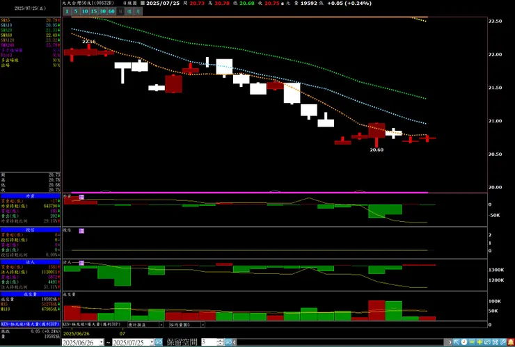
Task: Click the 2025/07/25 date label at top left
Action: [x=30, y=8]
